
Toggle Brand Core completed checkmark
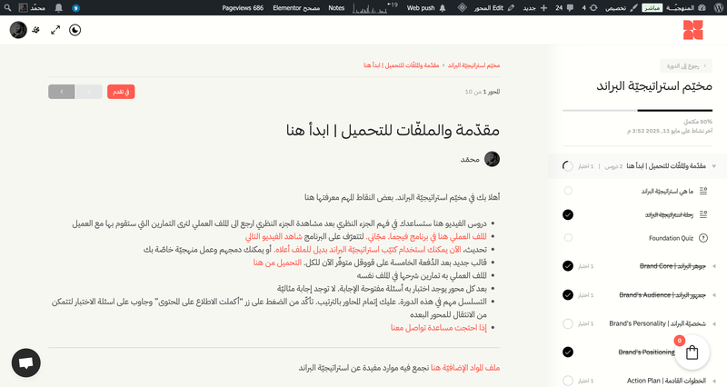(568, 266)
